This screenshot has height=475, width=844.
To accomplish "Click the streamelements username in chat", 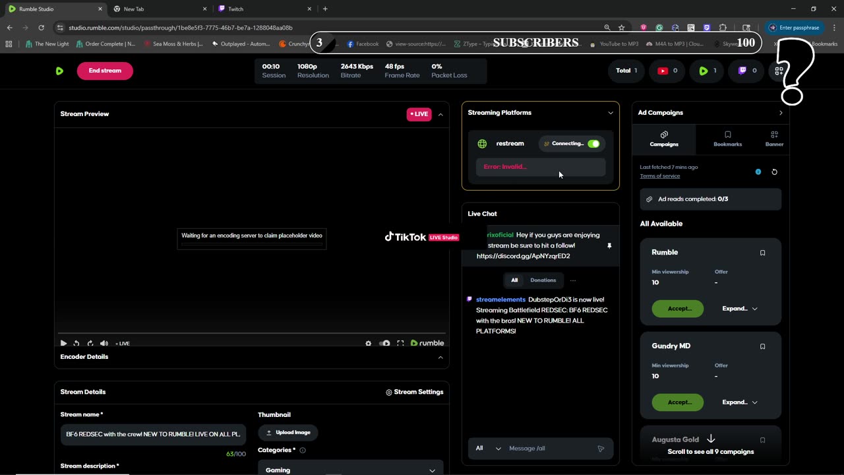I will coord(500,300).
